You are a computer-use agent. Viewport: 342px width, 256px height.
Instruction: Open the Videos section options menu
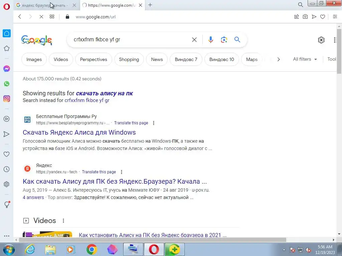click(63, 221)
